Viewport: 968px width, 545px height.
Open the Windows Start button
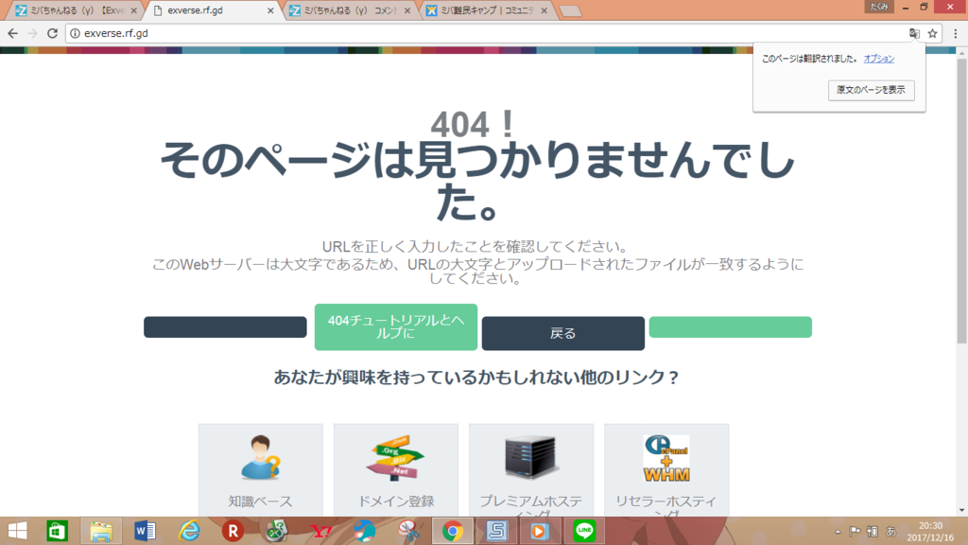[17, 531]
